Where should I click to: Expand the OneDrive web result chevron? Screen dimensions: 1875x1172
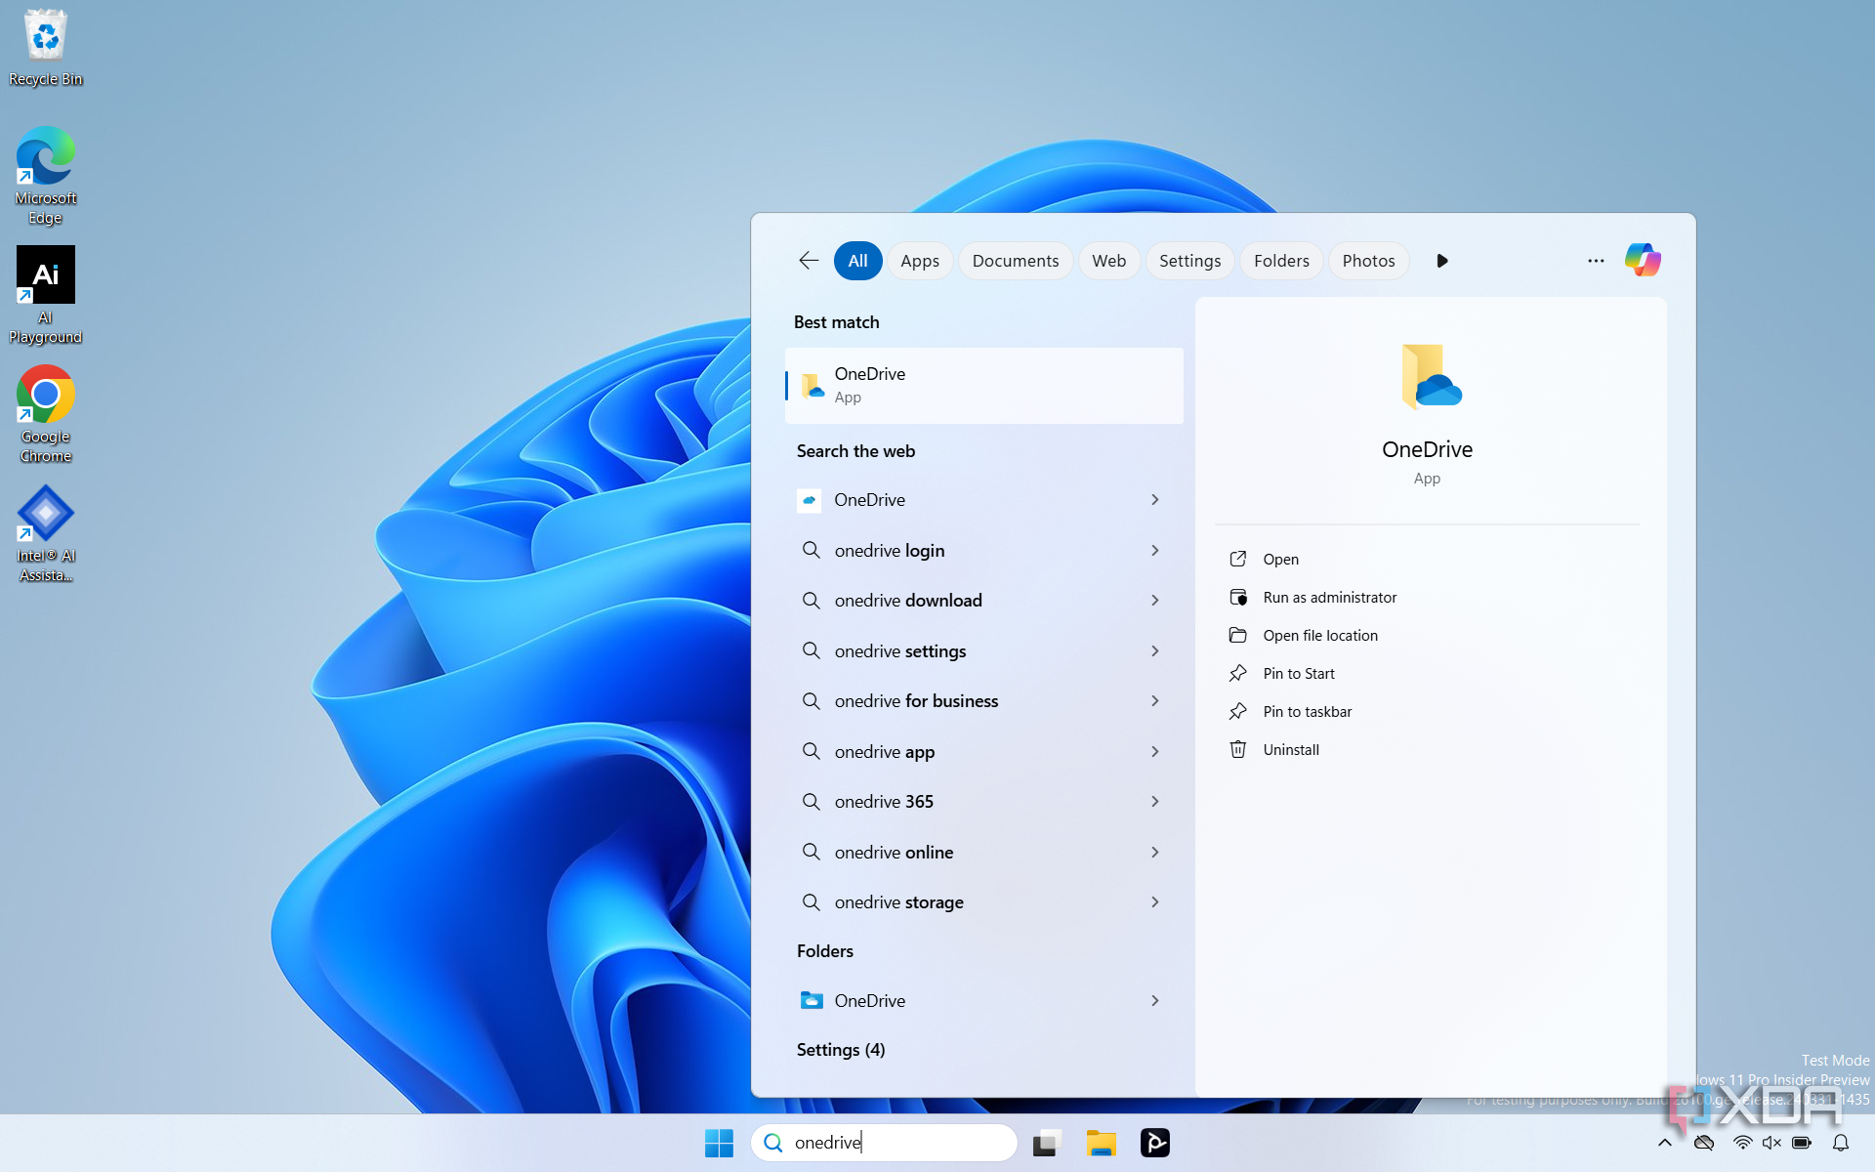(1155, 500)
